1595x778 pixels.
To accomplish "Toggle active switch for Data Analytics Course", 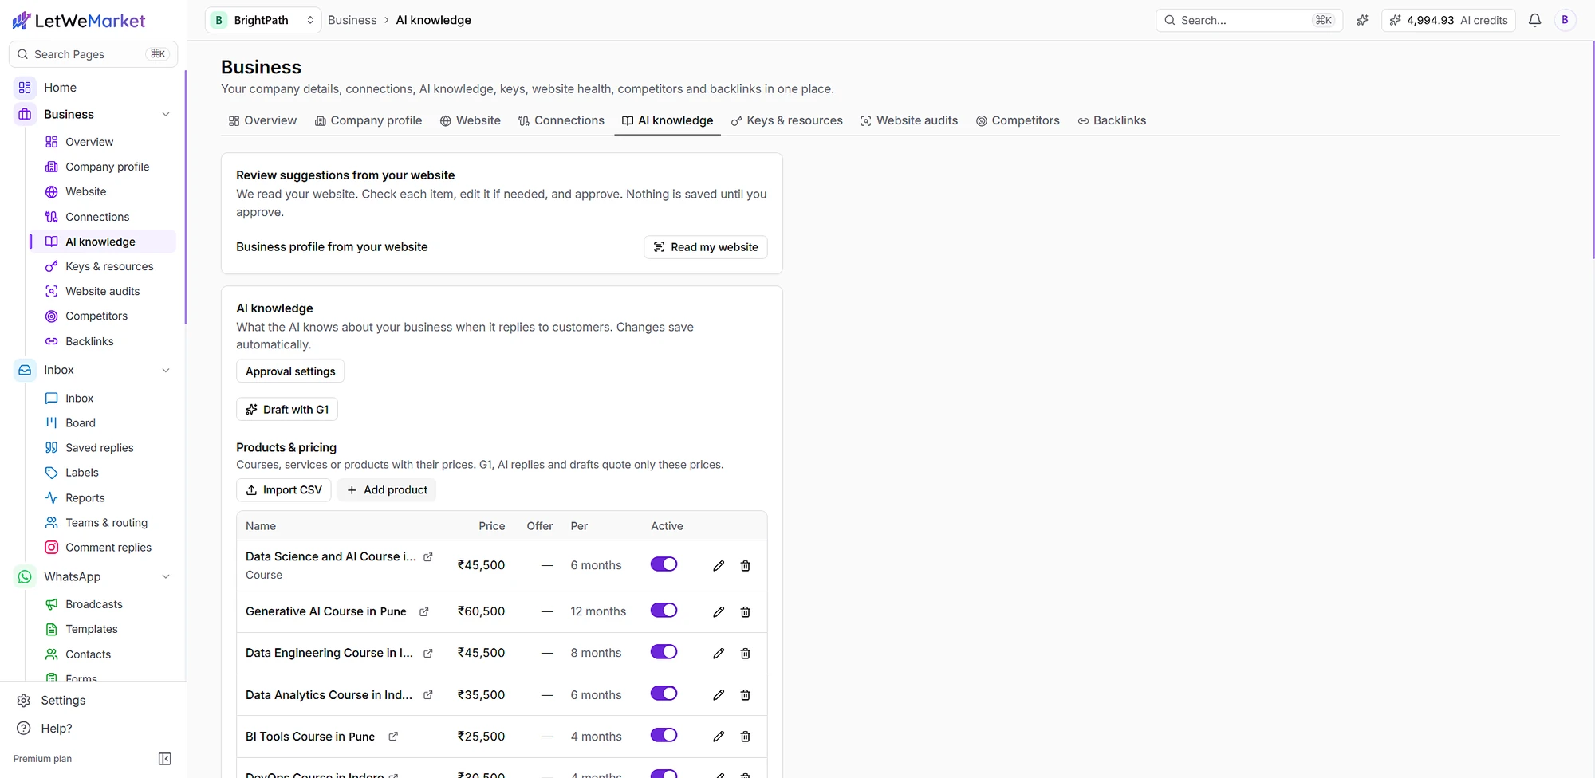I will (664, 694).
